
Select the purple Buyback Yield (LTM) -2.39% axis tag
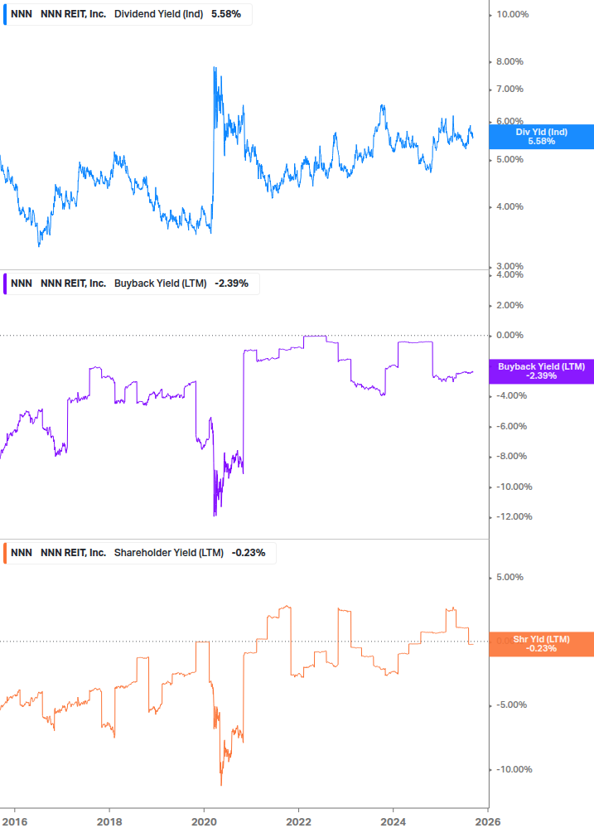(541, 371)
